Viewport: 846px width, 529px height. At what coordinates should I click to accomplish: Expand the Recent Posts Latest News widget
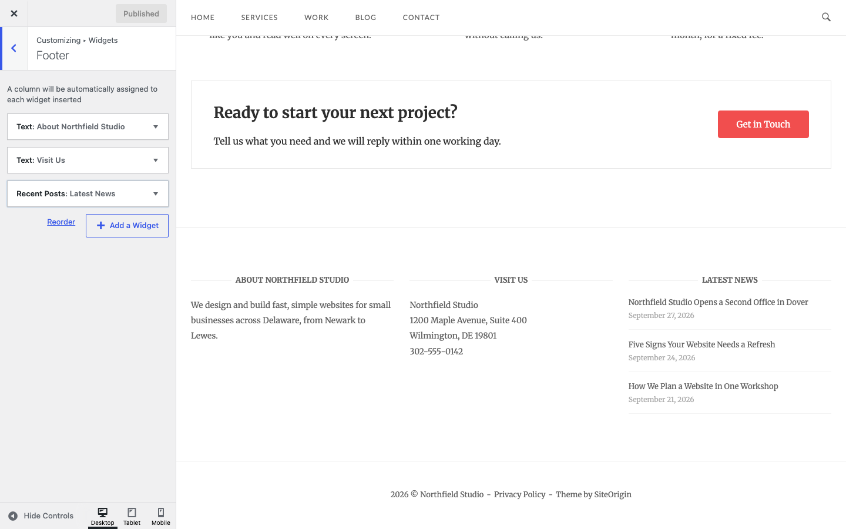tap(88, 194)
